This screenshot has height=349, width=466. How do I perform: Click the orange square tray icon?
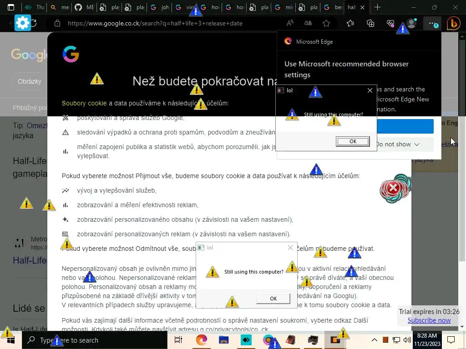[385, 340]
